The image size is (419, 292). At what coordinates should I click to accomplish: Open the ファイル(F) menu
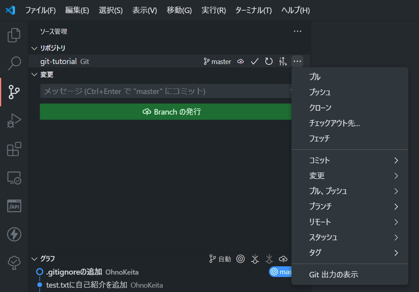coord(40,10)
